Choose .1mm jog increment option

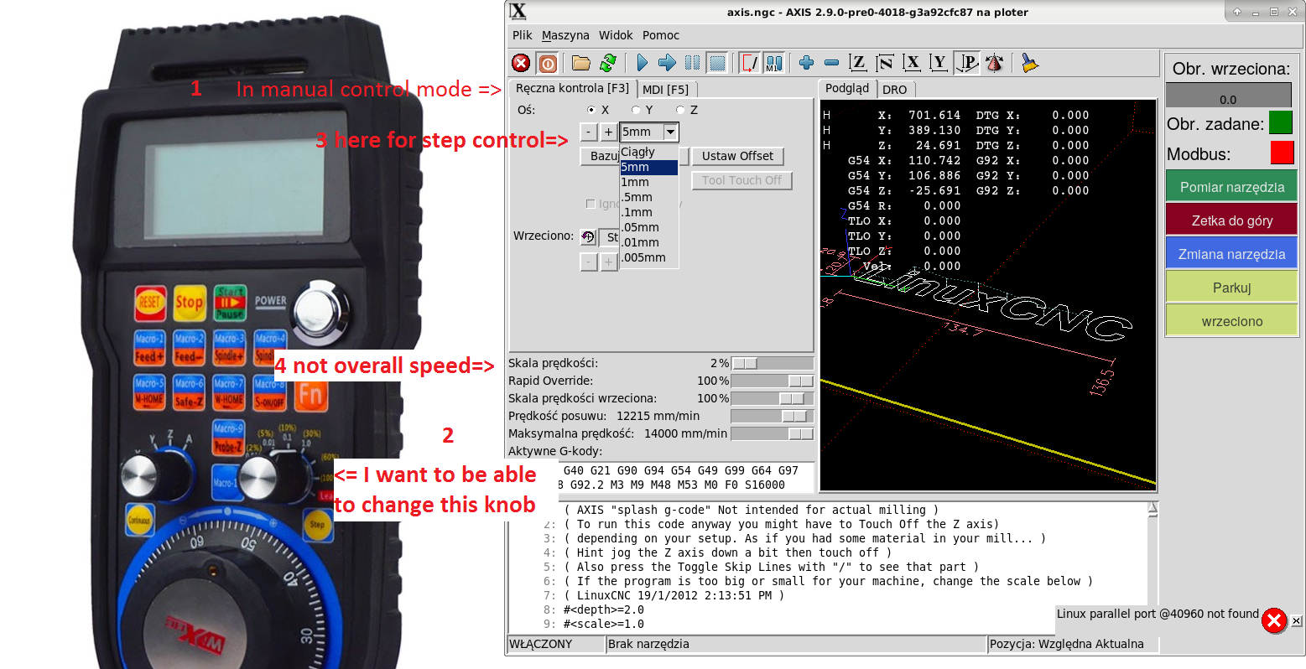click(x=649, y=212)
